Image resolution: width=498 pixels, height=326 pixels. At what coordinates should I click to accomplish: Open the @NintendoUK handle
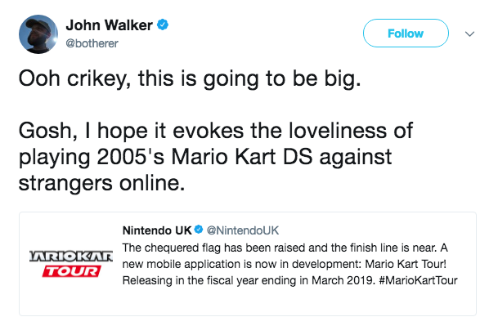tap(243, 230)
